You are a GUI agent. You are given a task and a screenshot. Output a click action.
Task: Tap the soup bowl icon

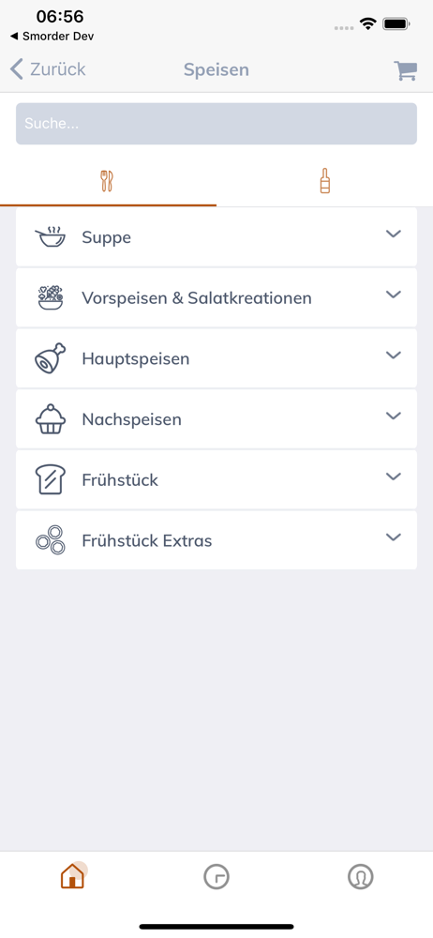click(51, 237)
